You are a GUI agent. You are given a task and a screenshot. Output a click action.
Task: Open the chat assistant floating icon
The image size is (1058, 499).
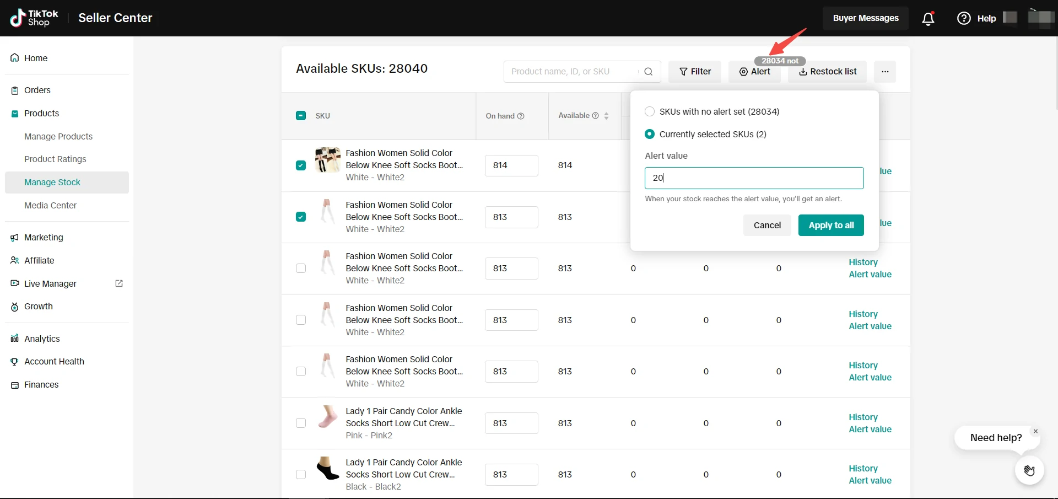tap(1029, 470)
